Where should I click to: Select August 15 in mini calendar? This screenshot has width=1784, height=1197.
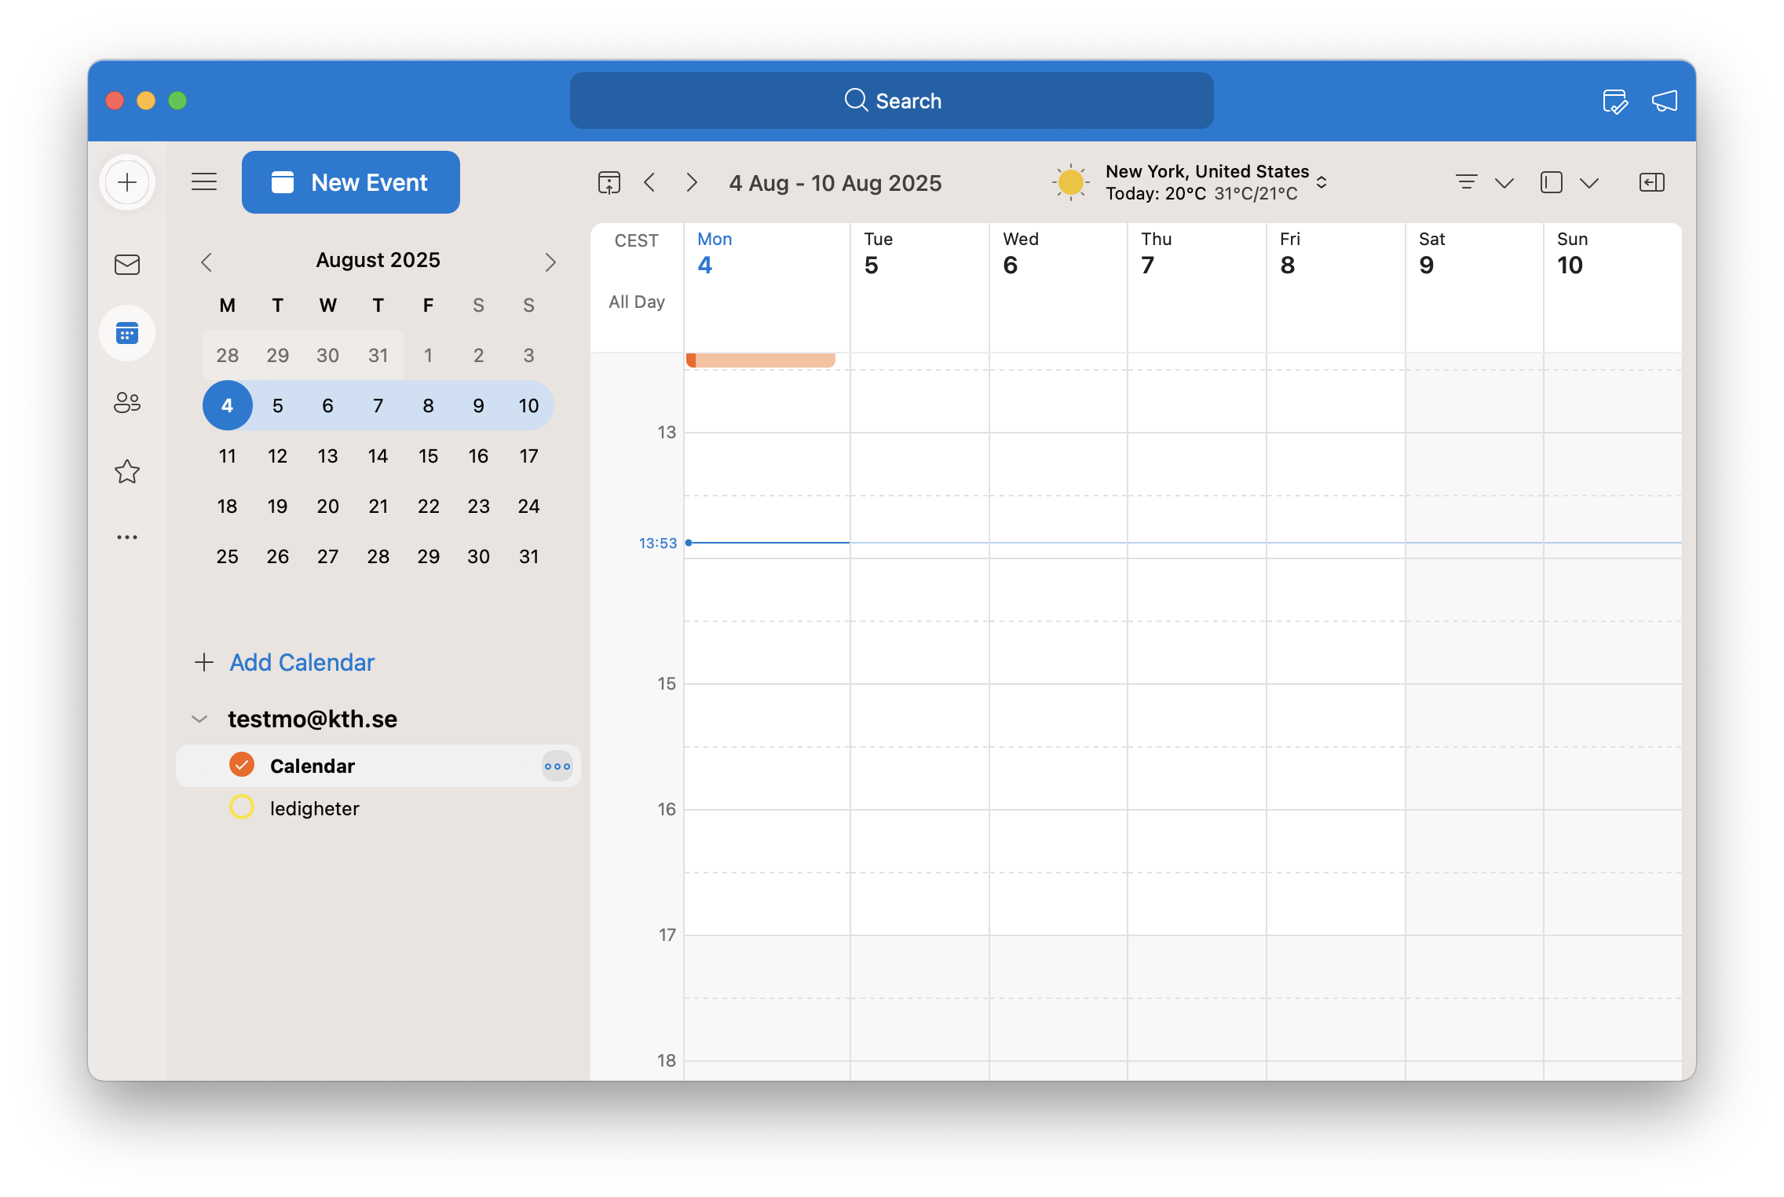point(429,456)
